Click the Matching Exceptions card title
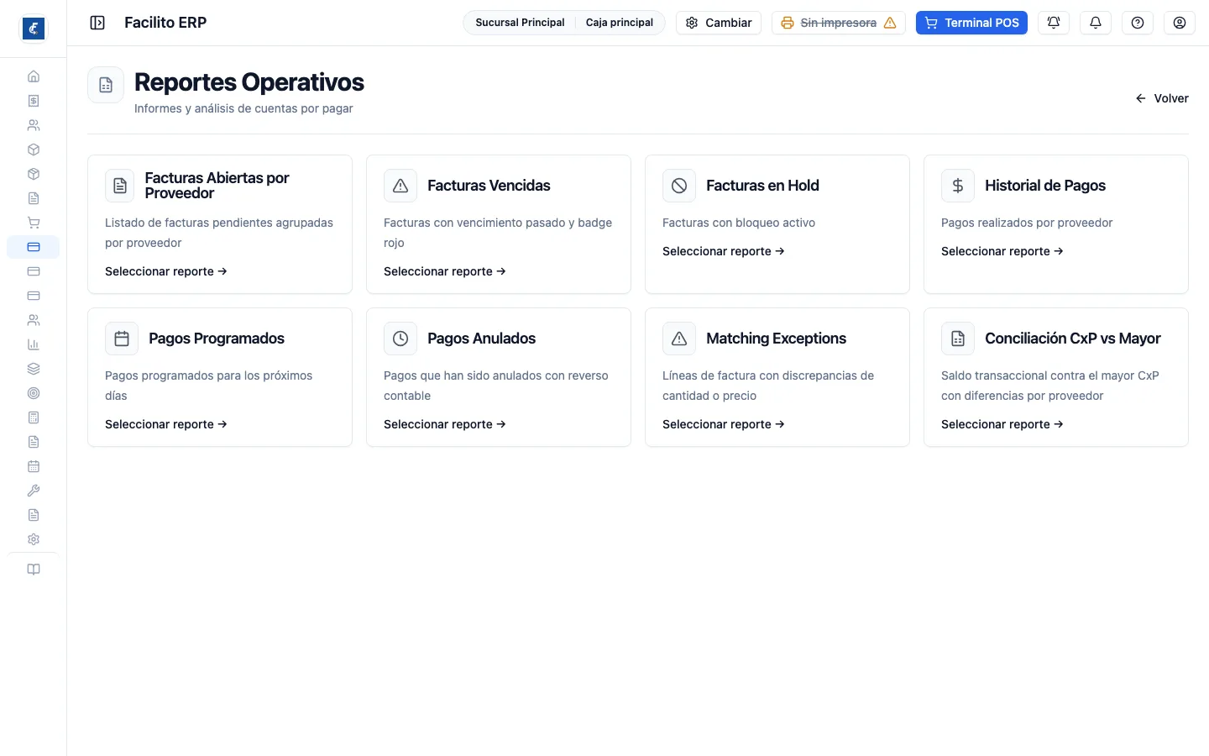Screen dimensions: 1209x756 (x=776, y=339)
